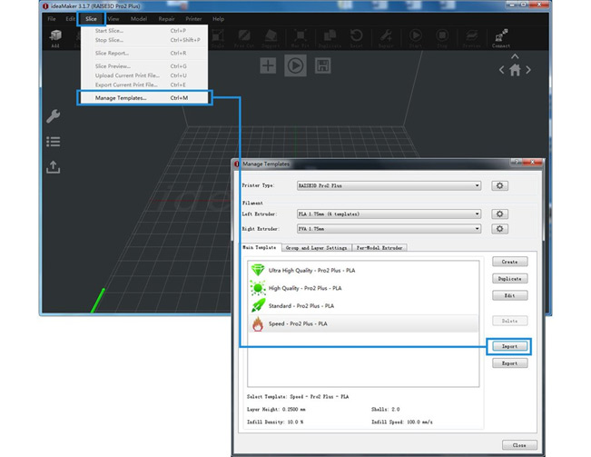Click the Reset toolbar icon
This screenshot has height=457, width=591.
point(356,38)
